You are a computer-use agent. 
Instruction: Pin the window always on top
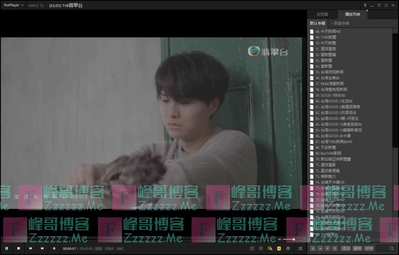pyautogui.click(x=365, y=5)
